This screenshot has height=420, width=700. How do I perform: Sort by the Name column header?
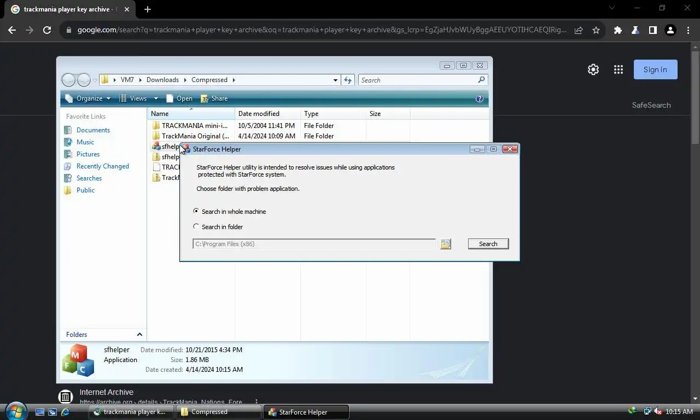(191, 114)
